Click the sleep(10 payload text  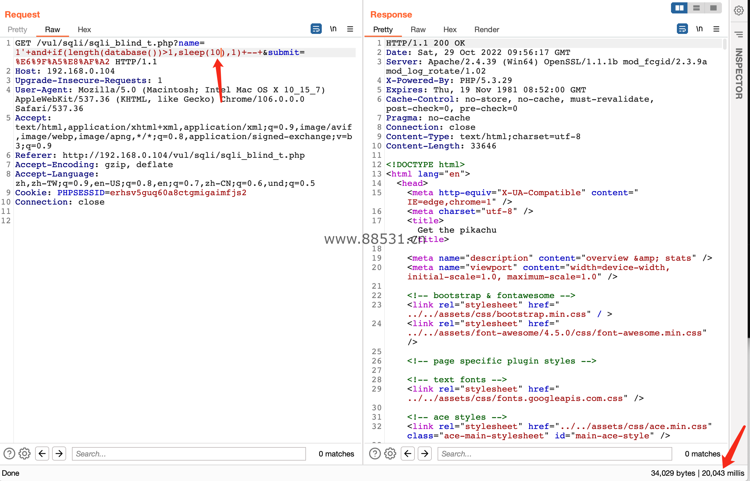pos(199,52)
